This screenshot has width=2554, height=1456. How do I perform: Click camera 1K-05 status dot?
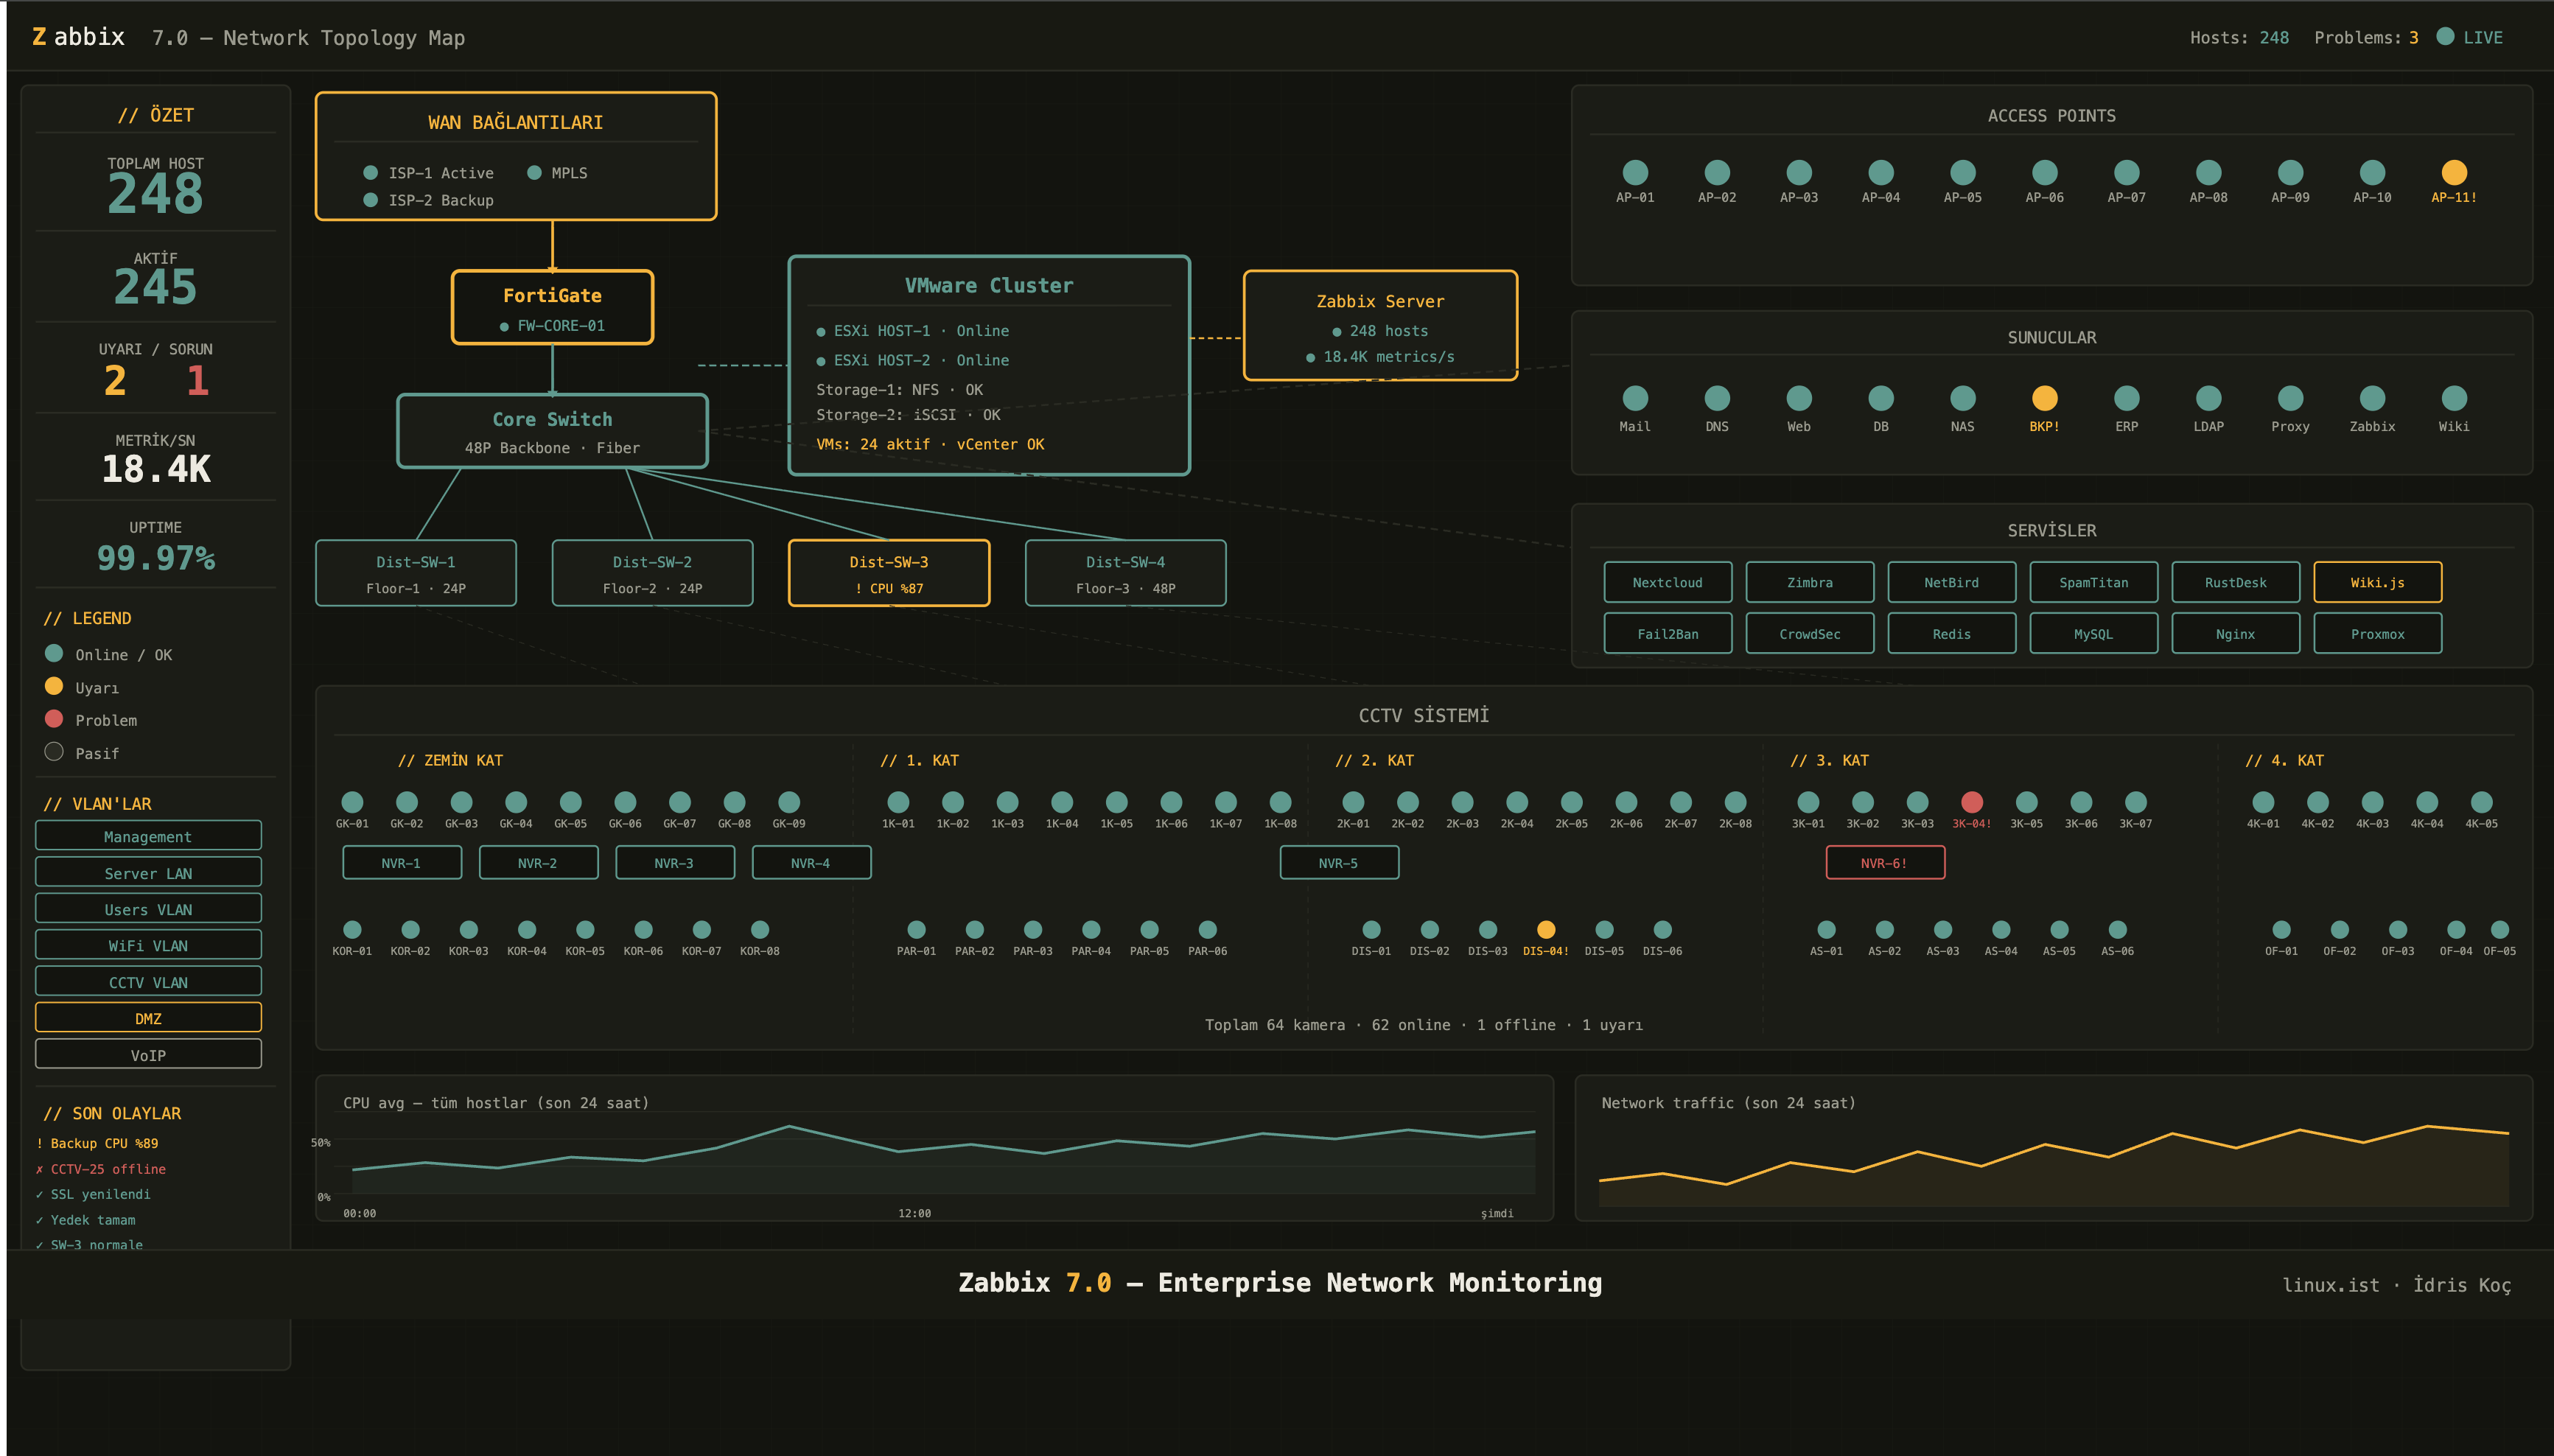click(1117, 802)
